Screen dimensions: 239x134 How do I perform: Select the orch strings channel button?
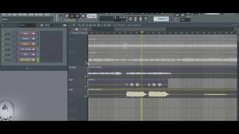[x=27, y=49]
